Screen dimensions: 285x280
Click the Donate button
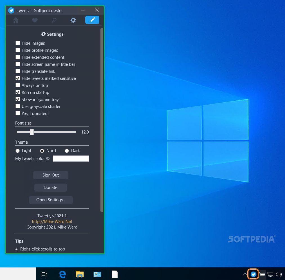(x=51, y=188)
